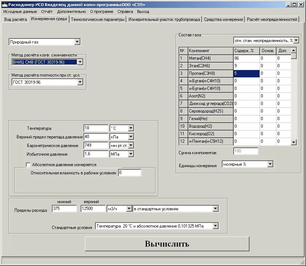
Task: Click the Основ. column header
Action: (x=268, y=51)
